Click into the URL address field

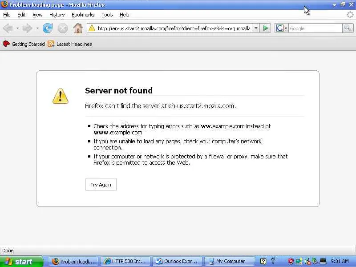click(x=174, y=28)
